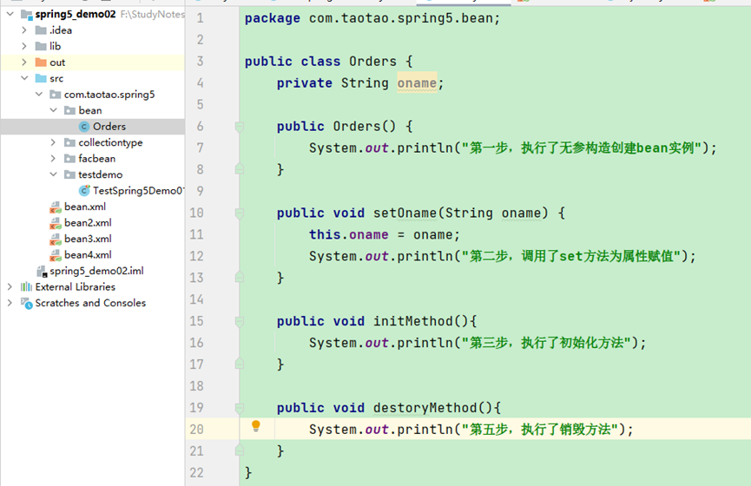Viewport: 751px width, 486px height.
Task: Click the bean.xml file icon
Action: (56, 207)
